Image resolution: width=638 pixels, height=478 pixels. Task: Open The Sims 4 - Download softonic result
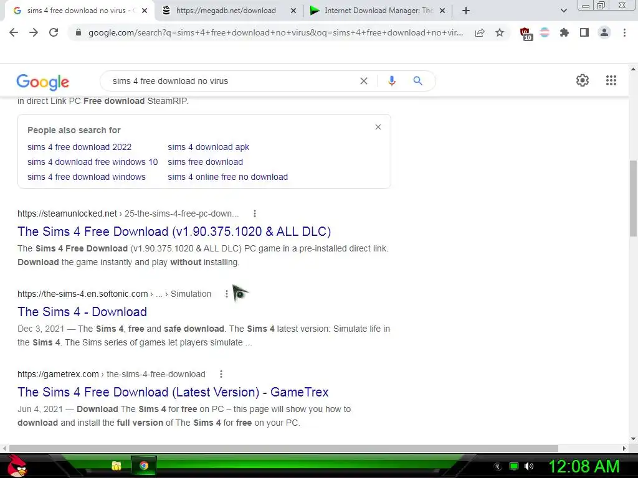pos(82,312)
